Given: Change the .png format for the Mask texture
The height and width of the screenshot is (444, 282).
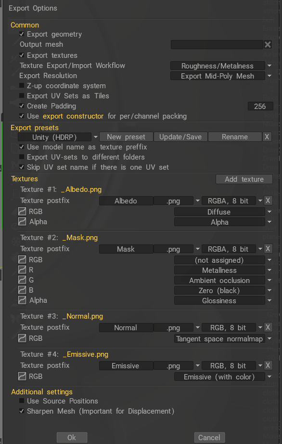Looking at the screenshot, I should click(x=198, y=249).
